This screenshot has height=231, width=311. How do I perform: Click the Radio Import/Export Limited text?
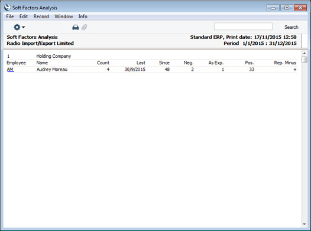coord(40,43)
